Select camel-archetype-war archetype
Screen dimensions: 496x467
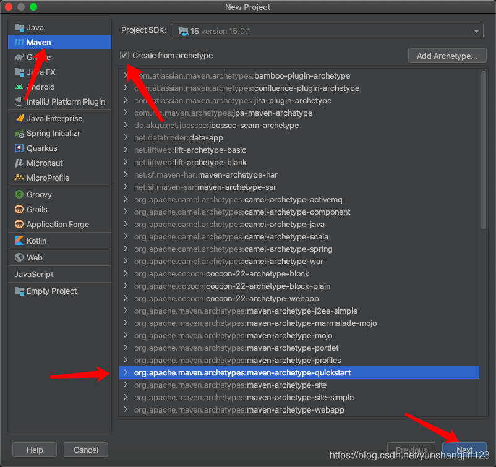(299, 262)
